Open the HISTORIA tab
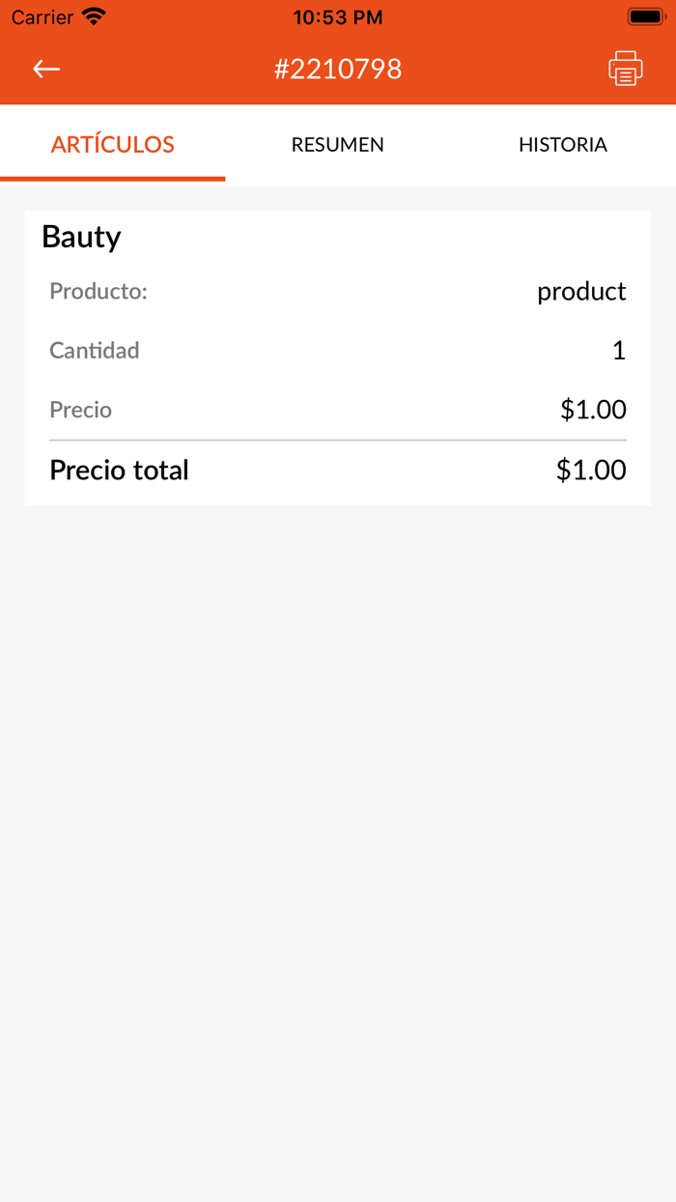Image resolution: width=676 pixels, height=1202 pixels. (562, 145)
